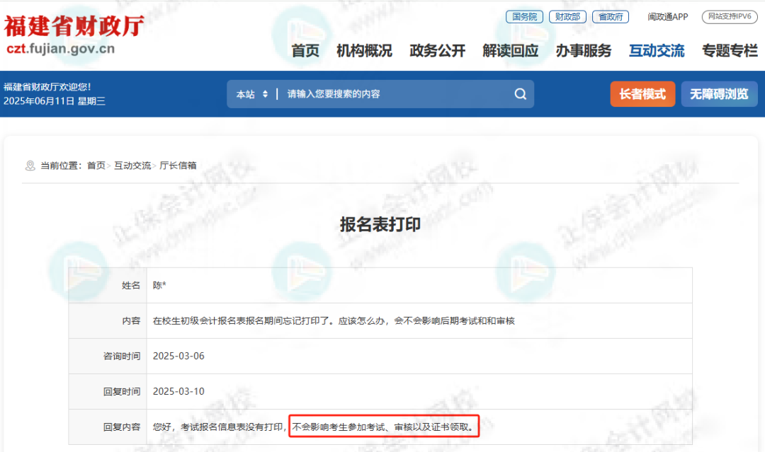Open search site selector next to input
This screenshot has width=765, height=452.
click(x=251, y=93)
